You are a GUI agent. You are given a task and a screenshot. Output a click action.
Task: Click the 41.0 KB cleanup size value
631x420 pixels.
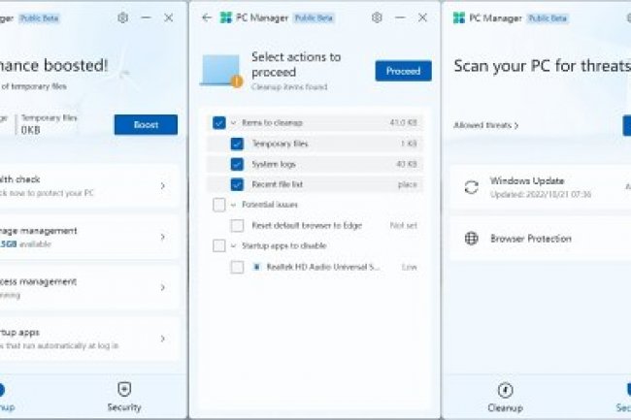click(403, 123)
